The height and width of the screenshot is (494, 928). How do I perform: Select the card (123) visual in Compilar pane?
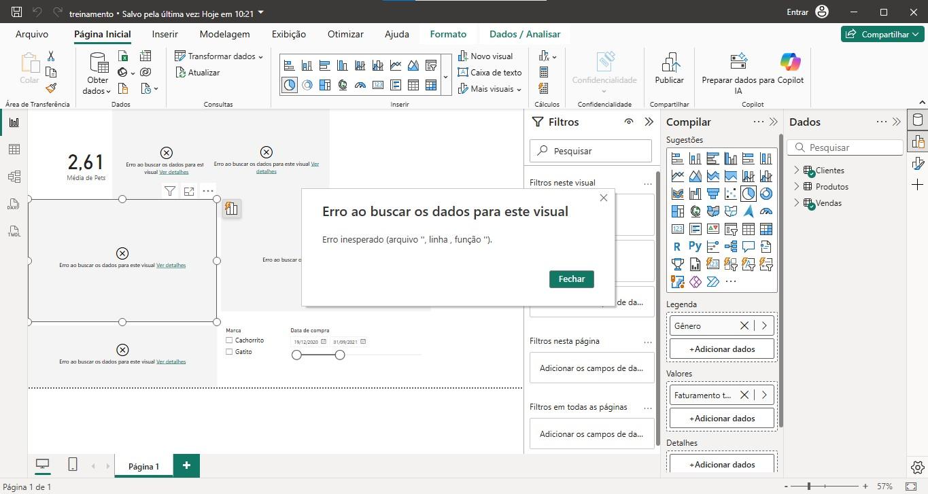[x=677, y=229]
